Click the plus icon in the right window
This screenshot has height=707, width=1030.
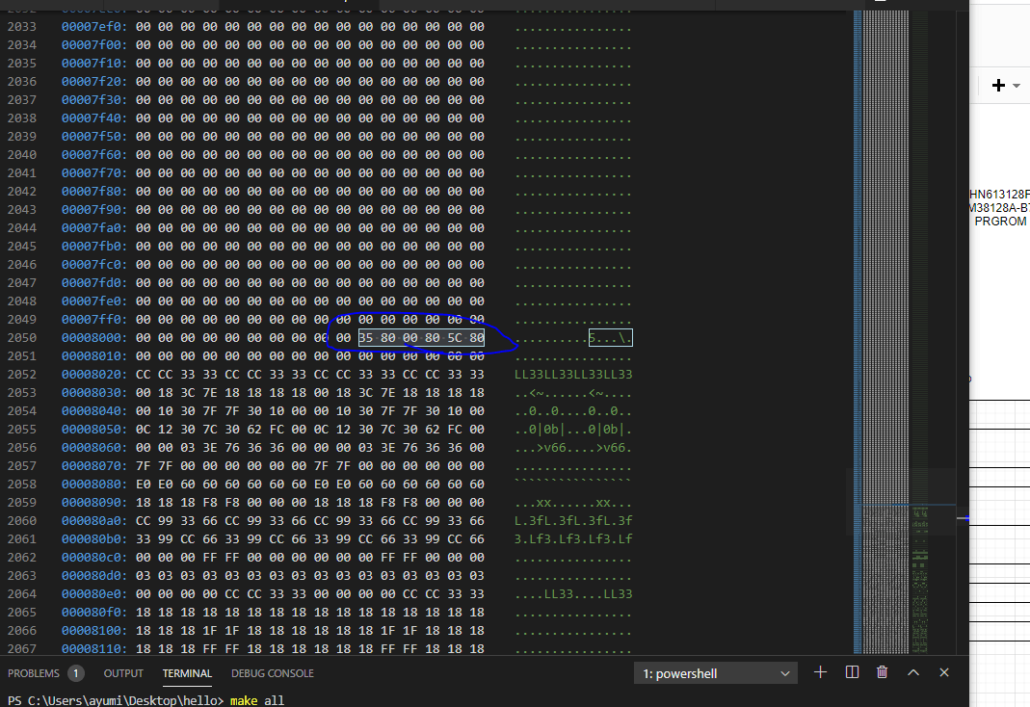[998, 86]
